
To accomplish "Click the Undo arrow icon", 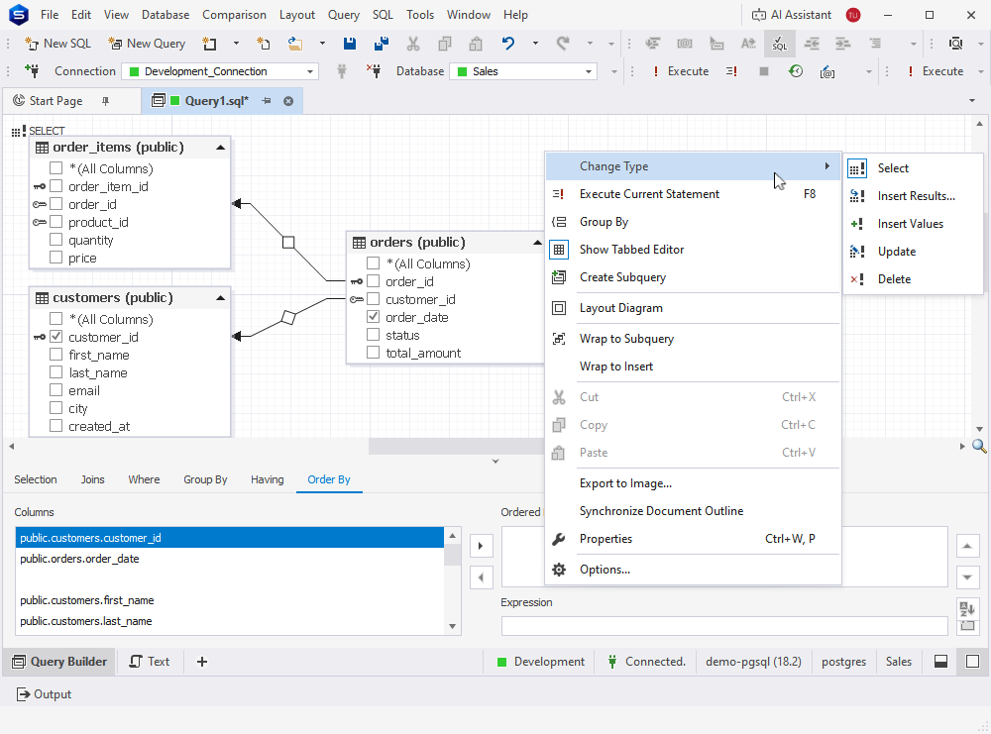I will [x=508, y=44].
